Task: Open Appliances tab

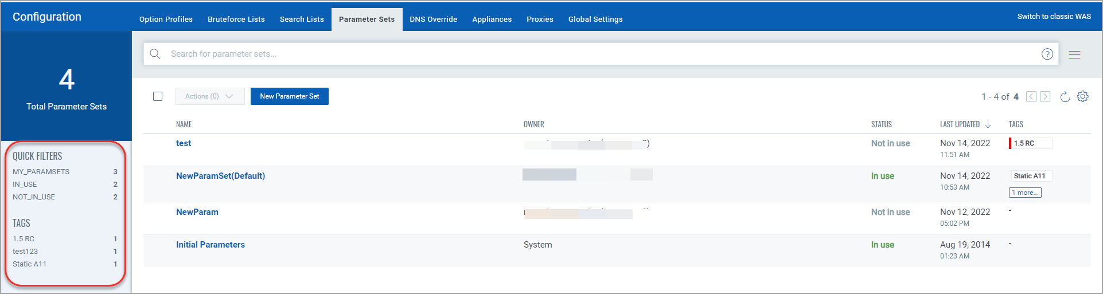Action: (492, 19)
